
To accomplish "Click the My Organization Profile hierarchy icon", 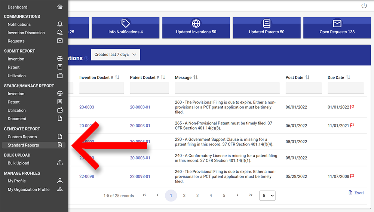I will (x=60, y=190).
